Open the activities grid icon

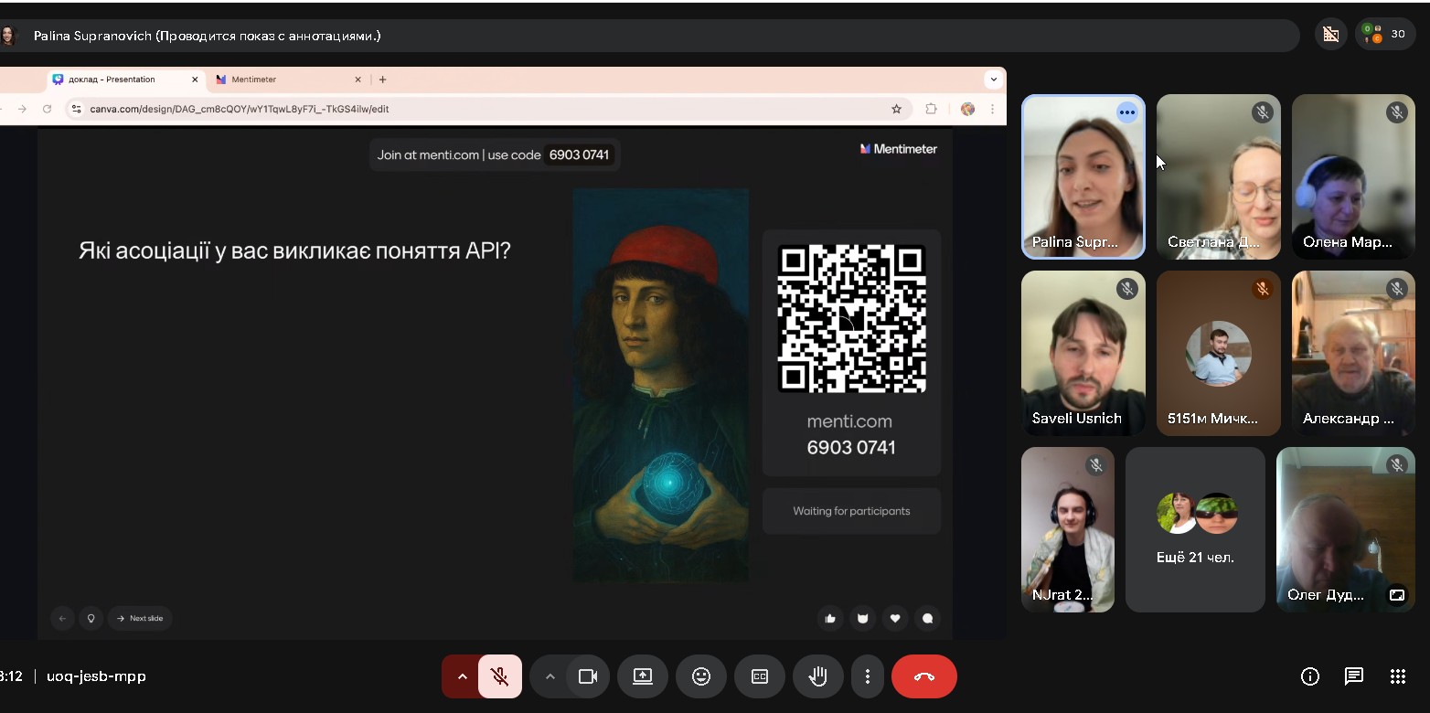1397,676
